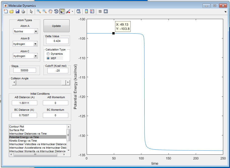Select the Zoom In magnifier tool
This screenshot has width=230, height=168.
39,11
